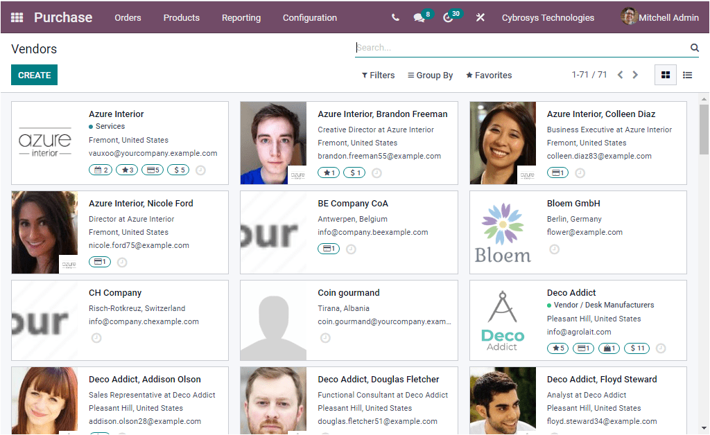This screenshot has height=435, width=710.
Task: Switch to list view
Action: click(687, 74)
